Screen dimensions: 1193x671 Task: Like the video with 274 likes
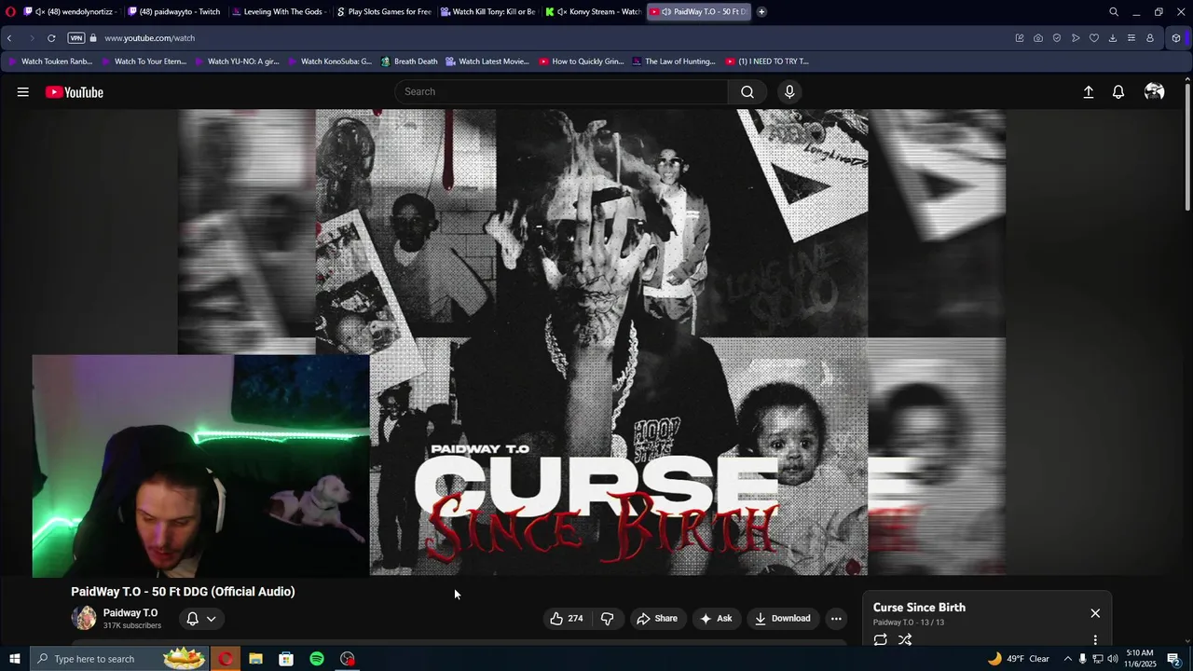(567, 618)
